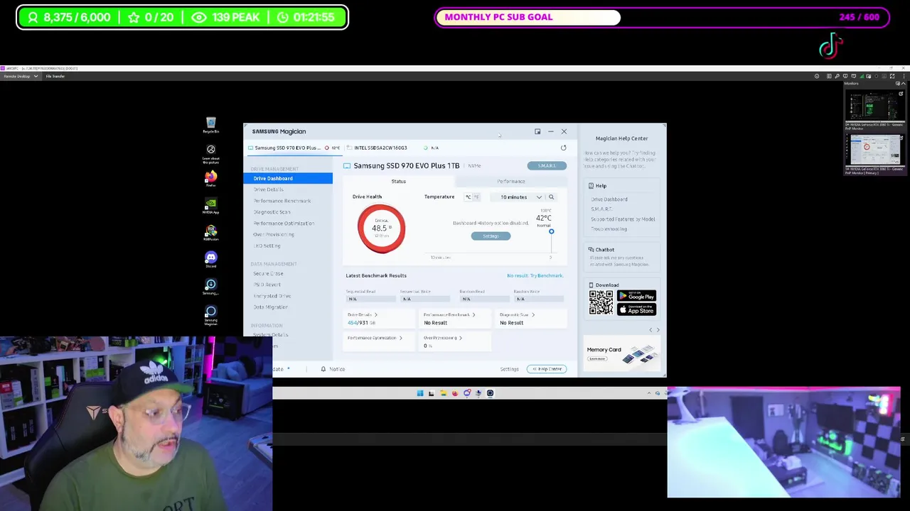Click Notice bell icon at bottom
The image size is (910, 511).
pos(323,369)
